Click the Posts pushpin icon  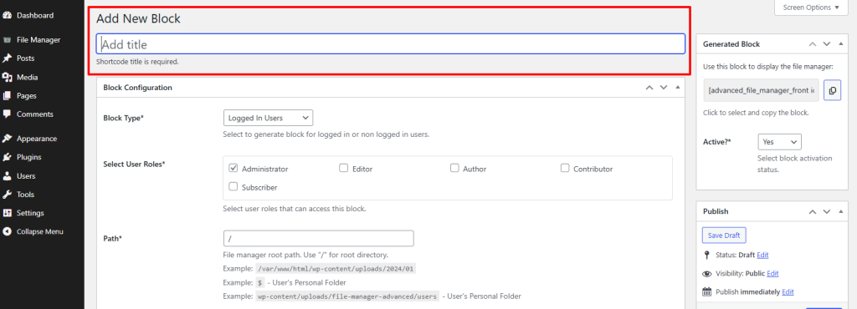7,58
